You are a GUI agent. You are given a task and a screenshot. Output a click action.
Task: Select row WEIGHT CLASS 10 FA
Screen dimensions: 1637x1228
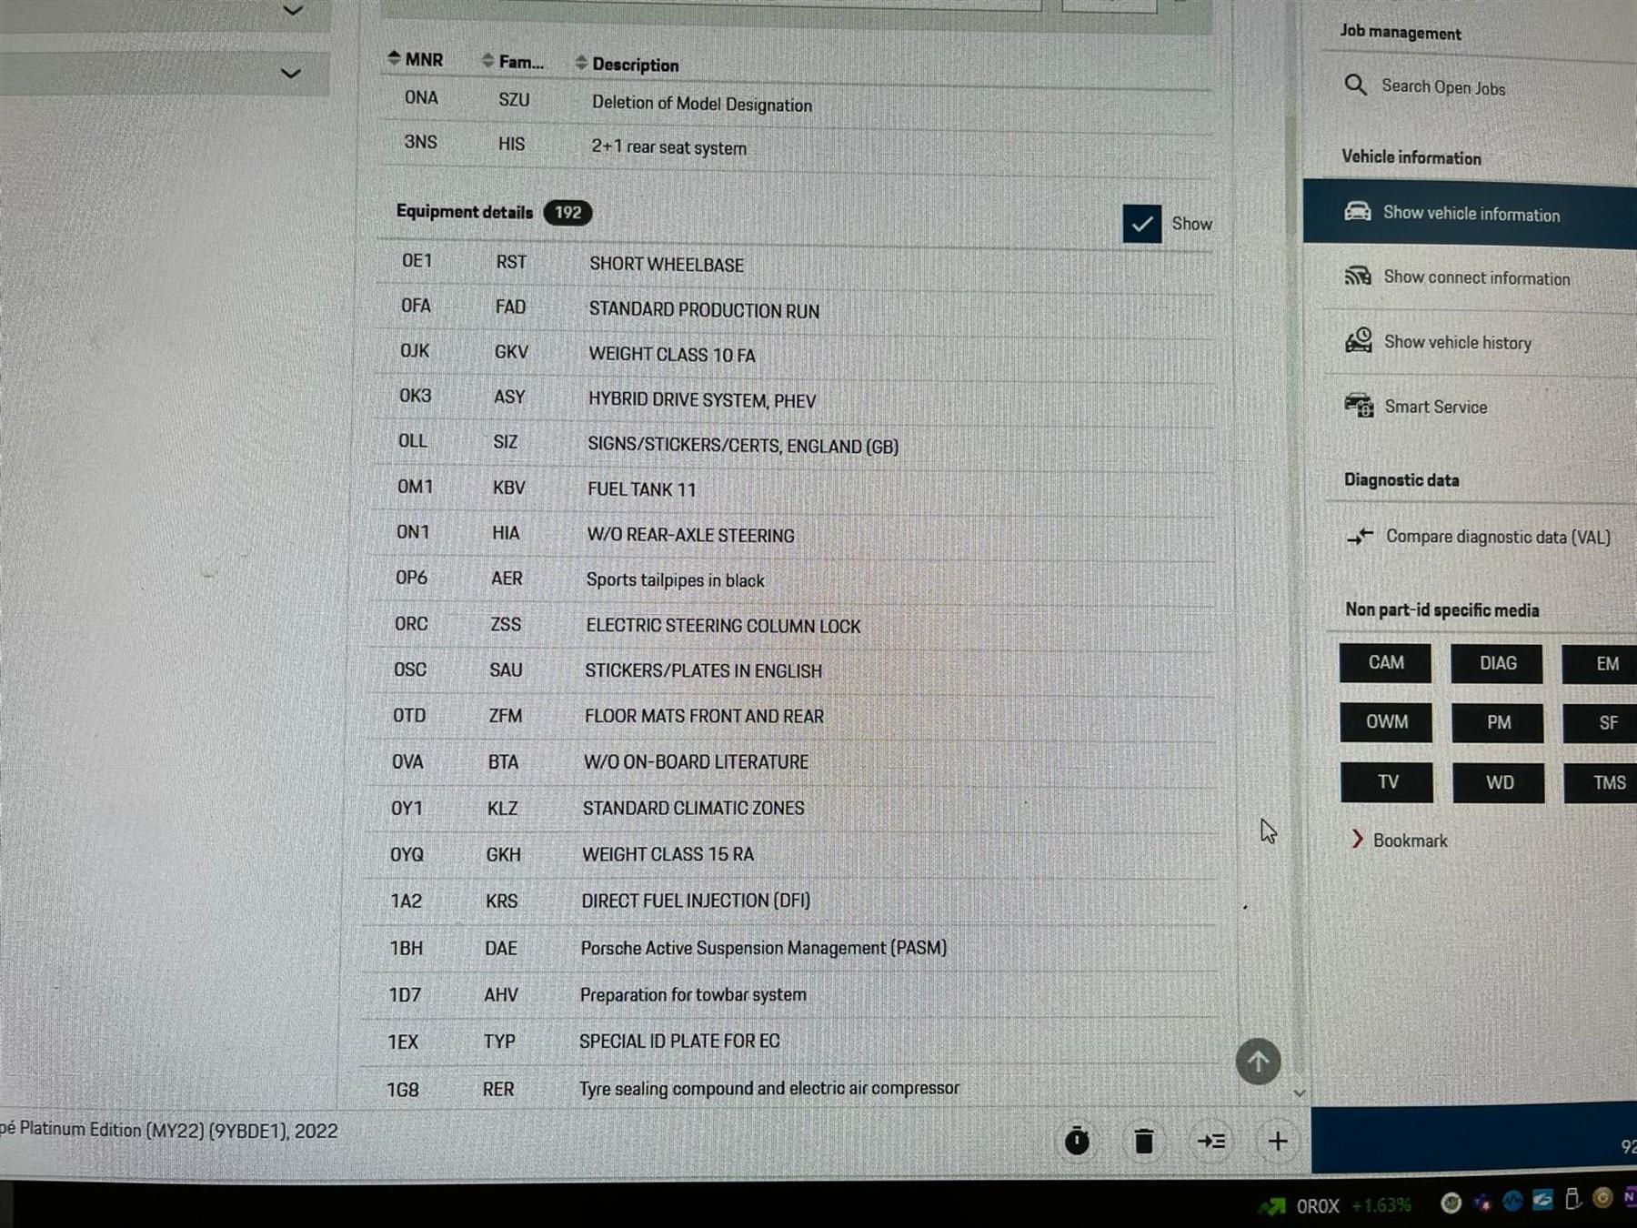(793, 353)
